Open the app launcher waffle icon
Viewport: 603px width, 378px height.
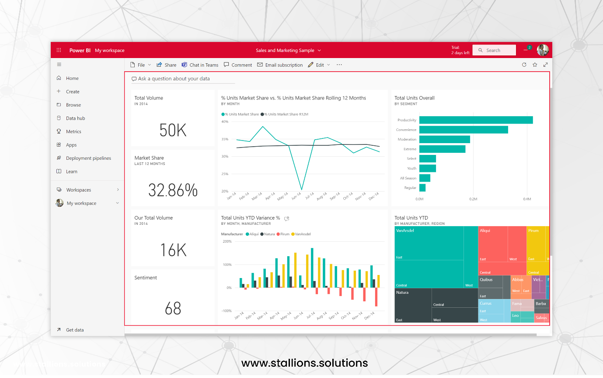point(59,50)
